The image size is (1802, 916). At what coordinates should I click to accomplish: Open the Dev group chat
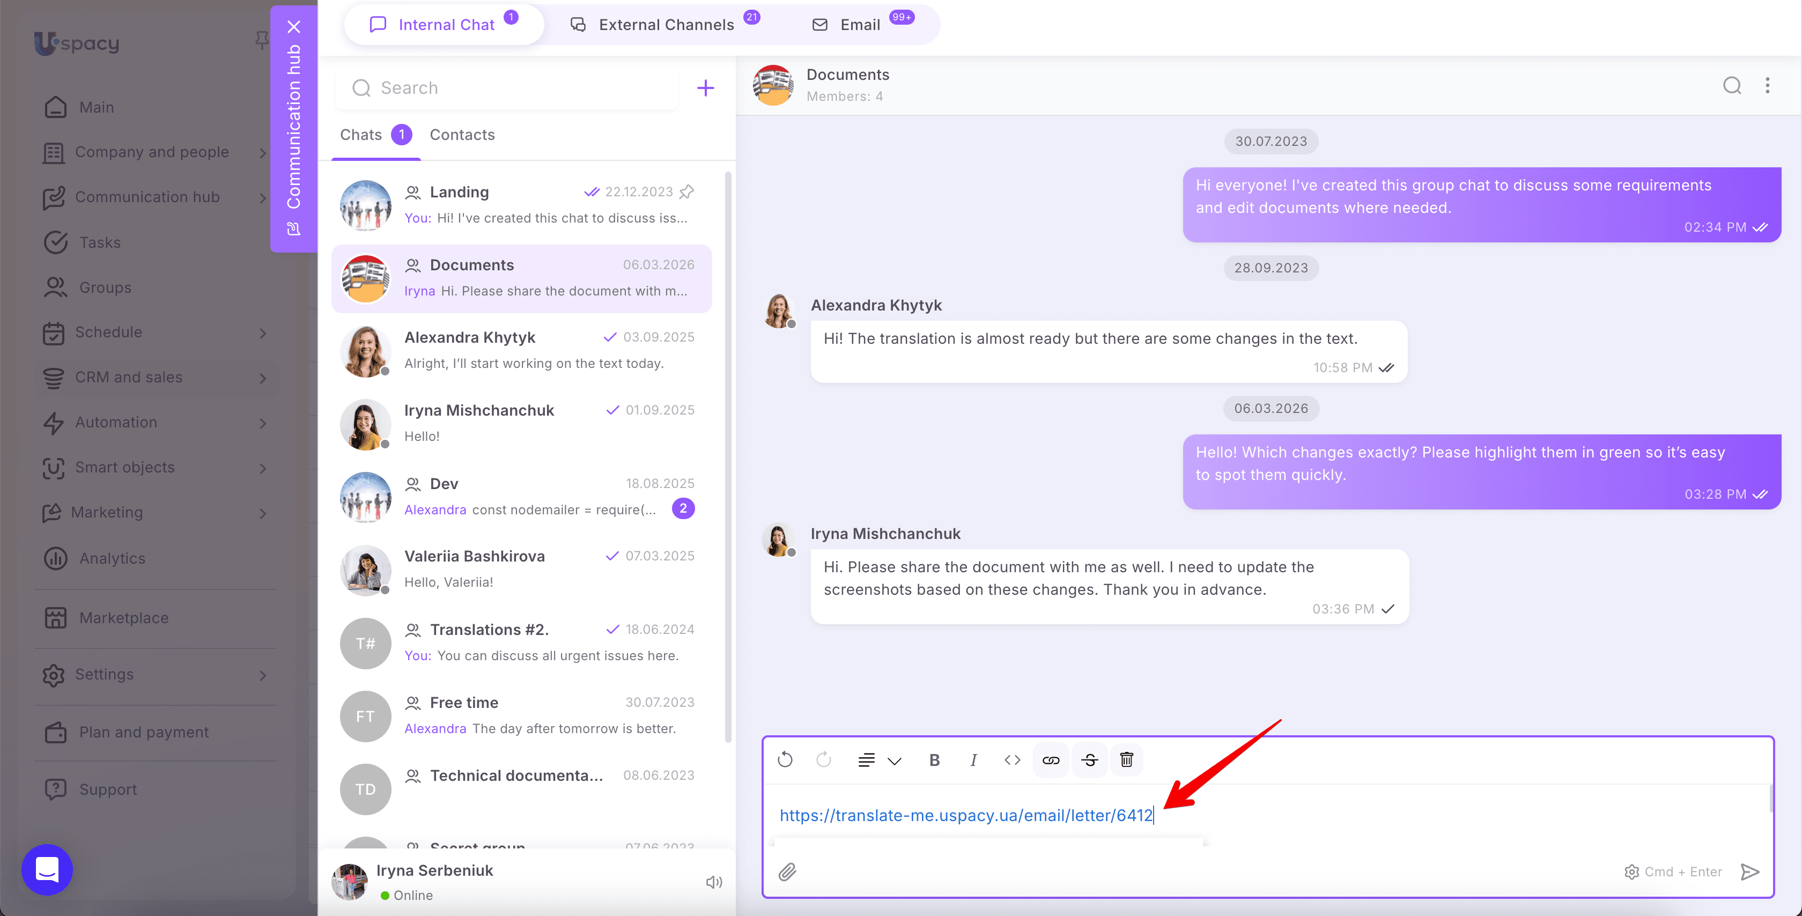522,497
